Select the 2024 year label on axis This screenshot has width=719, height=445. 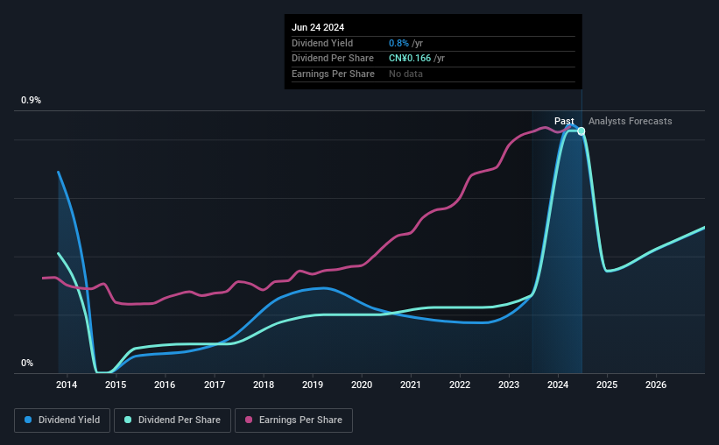coord(558,385)
